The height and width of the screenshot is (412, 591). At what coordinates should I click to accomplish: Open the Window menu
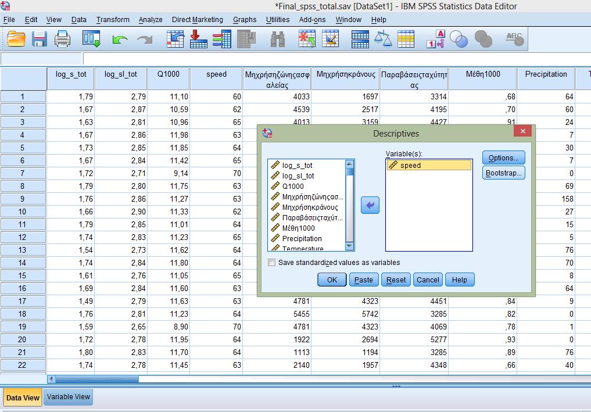click(x=348, y=20)
